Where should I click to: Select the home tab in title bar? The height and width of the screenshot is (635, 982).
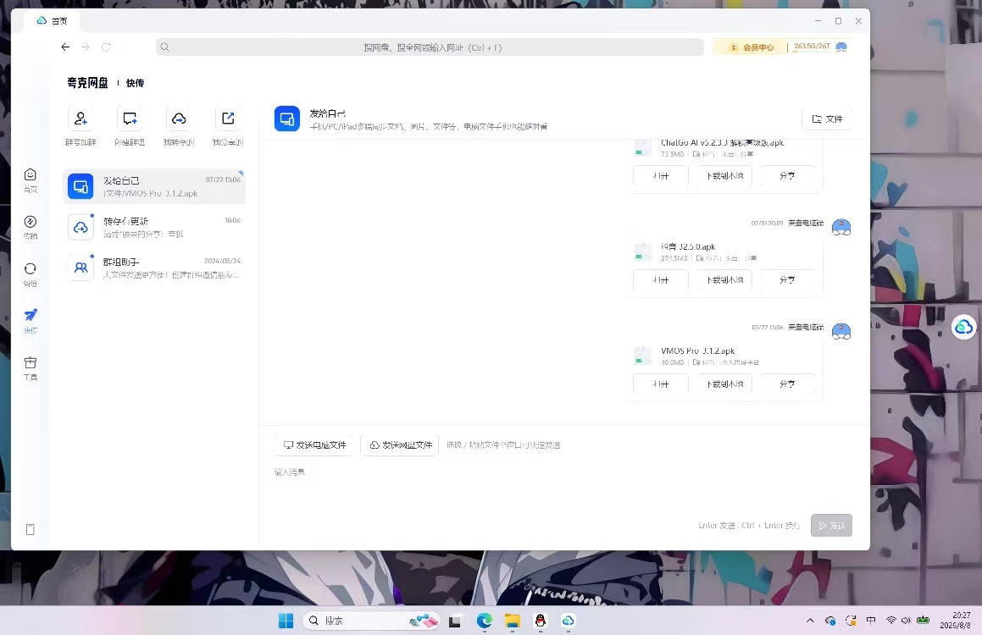tap(52, 20)
